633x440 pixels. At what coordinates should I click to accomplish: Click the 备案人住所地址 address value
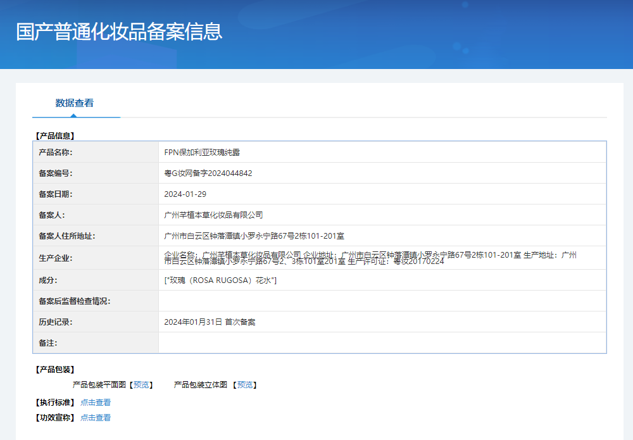pyautogui.click(x=254, y=236)
